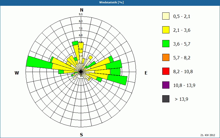This screenshot has height=138, width=220.
Task: Click the 8,3 axis scale label
Action: [x=81, y=21]
